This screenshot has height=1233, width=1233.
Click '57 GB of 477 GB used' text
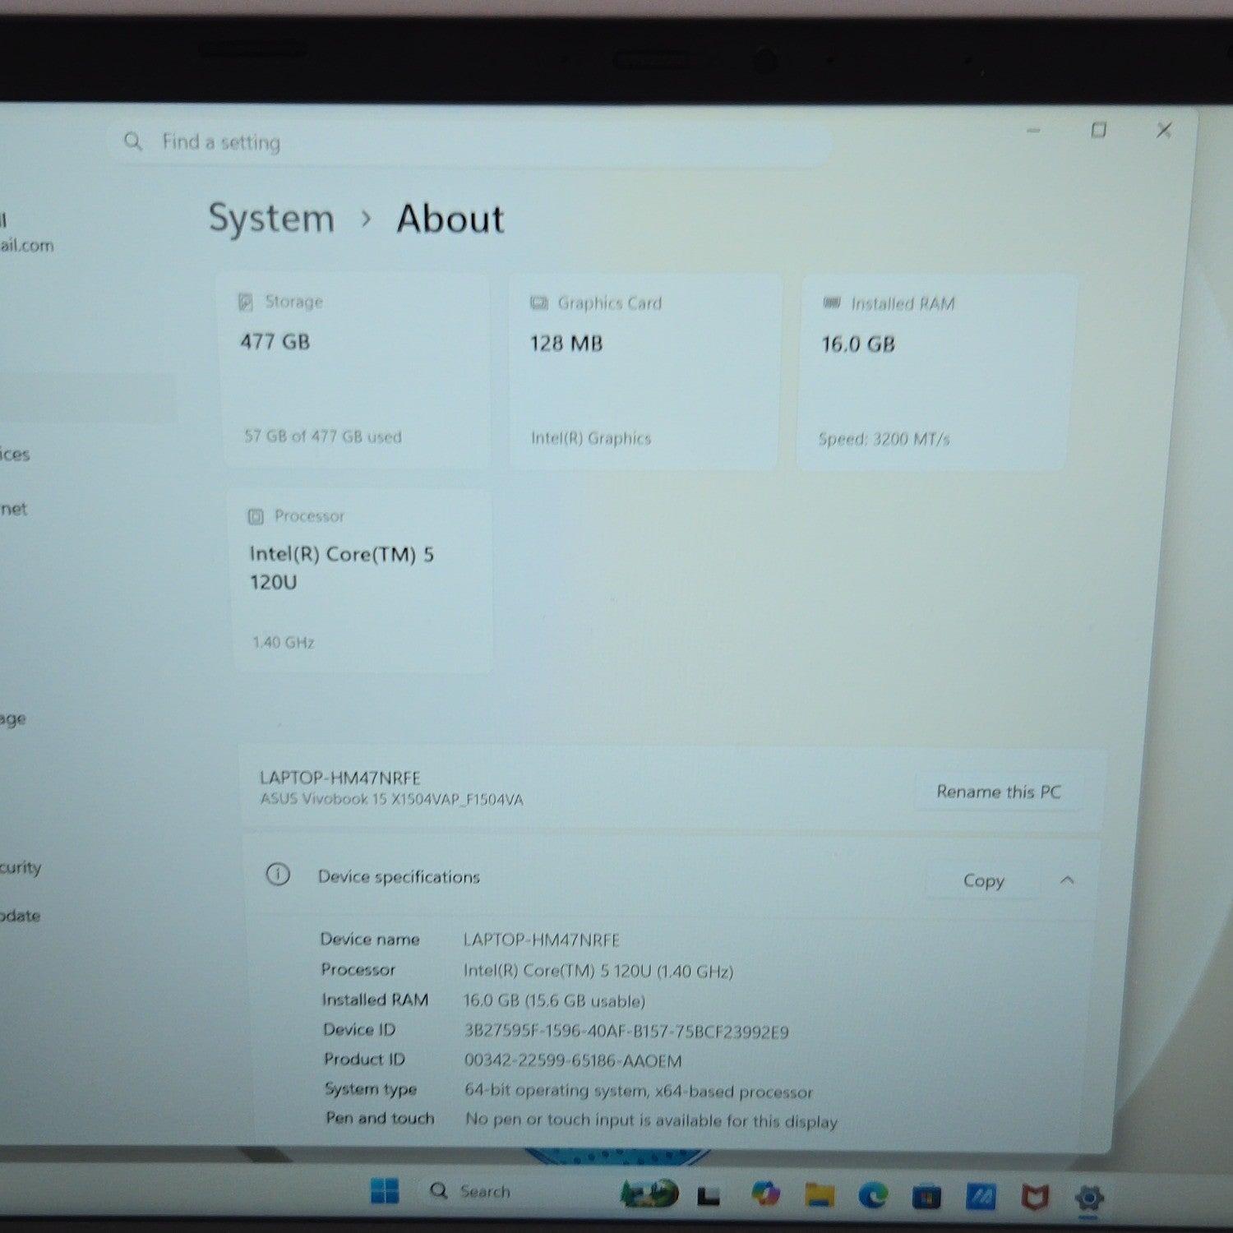323,436
